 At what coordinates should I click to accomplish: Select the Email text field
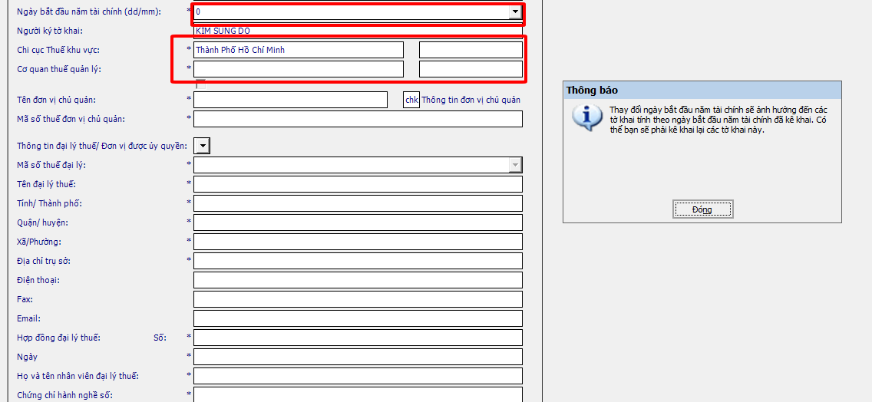point(358,318)
